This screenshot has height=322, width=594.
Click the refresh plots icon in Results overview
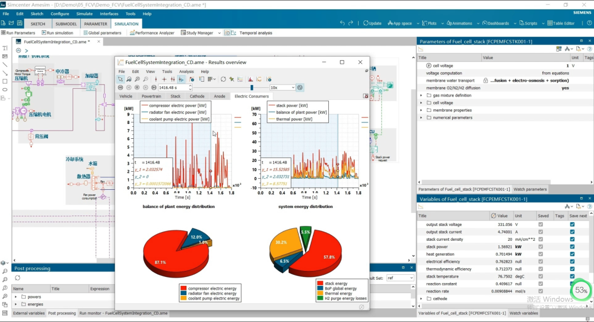pos(223,80)
